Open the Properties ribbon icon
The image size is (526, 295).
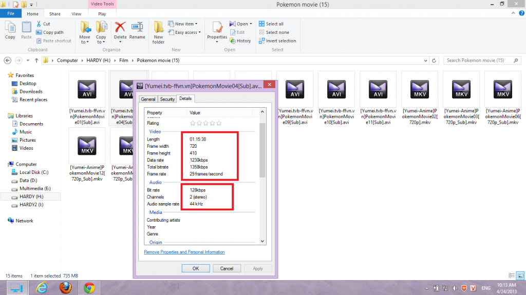(x=217, y=28)
